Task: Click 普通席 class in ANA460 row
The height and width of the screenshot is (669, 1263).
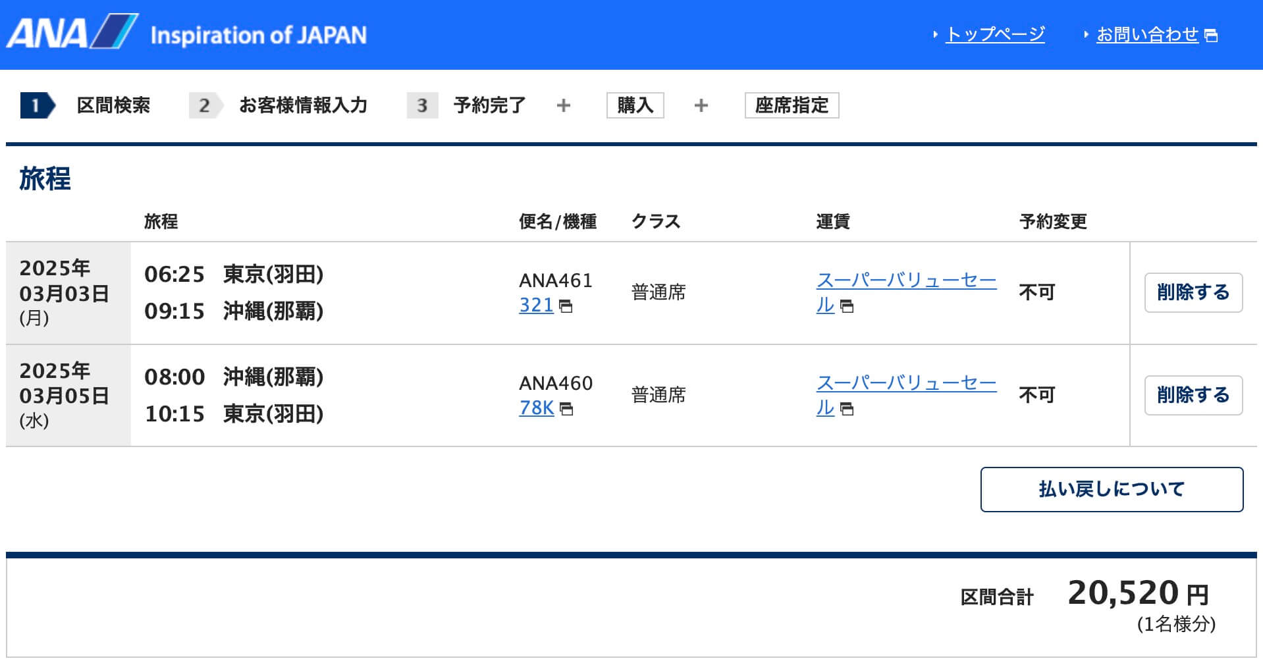Action: (x=658, y=395)
